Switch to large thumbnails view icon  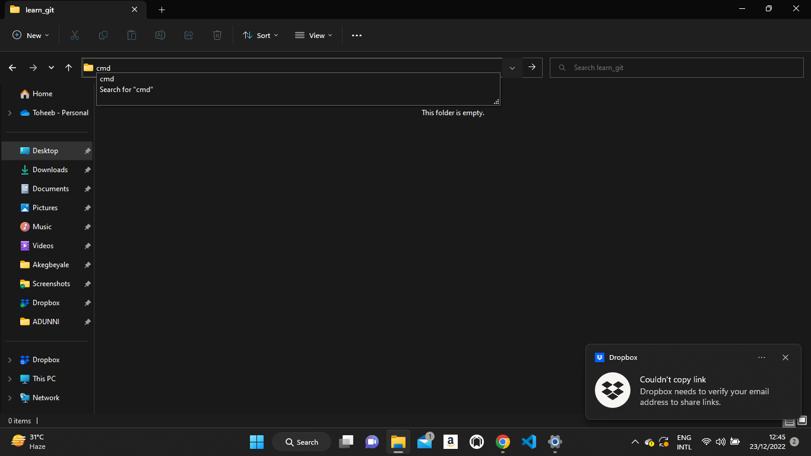(802, 421)
